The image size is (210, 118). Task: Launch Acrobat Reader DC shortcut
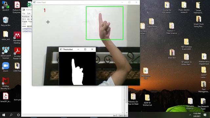tap(17, 53)
